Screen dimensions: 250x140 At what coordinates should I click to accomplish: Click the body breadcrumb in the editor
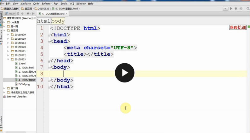point(58,21)
